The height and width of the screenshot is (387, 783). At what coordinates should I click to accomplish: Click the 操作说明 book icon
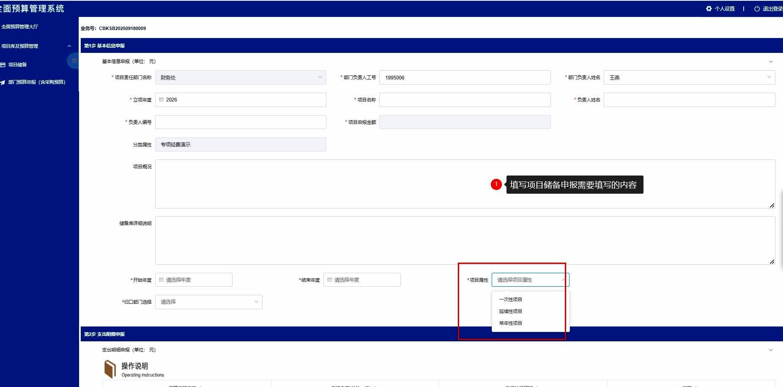(x=110, y=369)
